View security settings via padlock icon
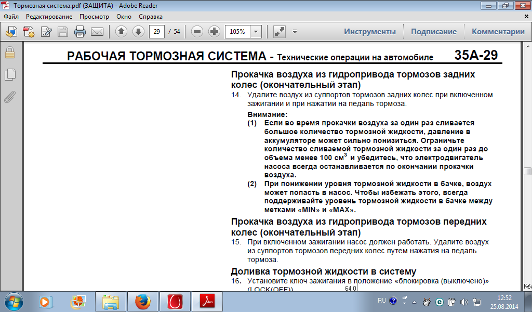532x312 pixels. (x=9, y=53)
